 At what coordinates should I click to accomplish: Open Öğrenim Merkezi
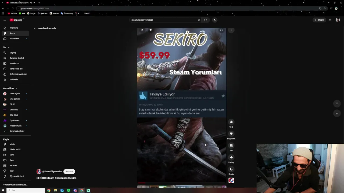(x=15, y=176)
